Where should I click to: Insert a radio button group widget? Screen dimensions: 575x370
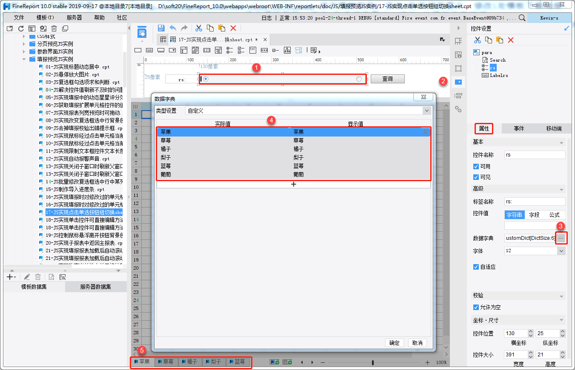pyautogui.click(x=230, y=50)
